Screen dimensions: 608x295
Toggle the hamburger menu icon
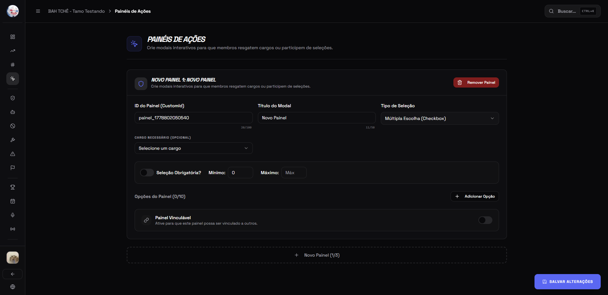(38, 11)
